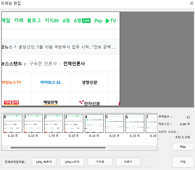Click 전체언론사 in the preview image

pyautogui.click(x=74, y=64)
